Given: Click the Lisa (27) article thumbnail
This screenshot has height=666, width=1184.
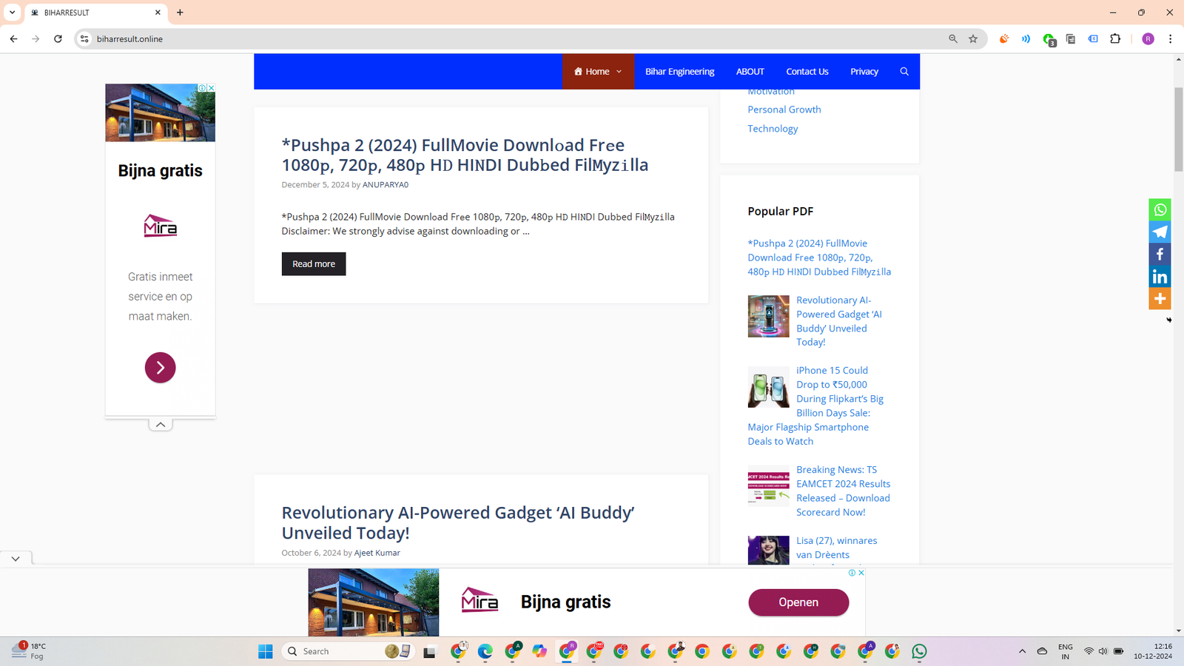Looking at the screenshot, I should tap(768, 551).
